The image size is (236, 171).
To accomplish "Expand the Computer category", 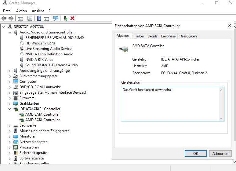I will [10, 82].
